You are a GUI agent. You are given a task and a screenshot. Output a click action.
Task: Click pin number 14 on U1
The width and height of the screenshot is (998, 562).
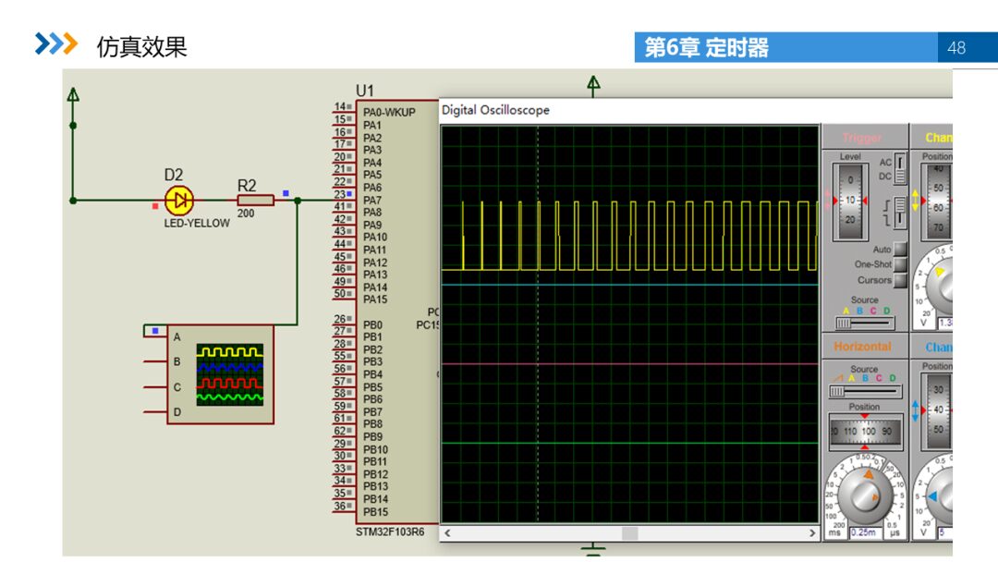340,106
